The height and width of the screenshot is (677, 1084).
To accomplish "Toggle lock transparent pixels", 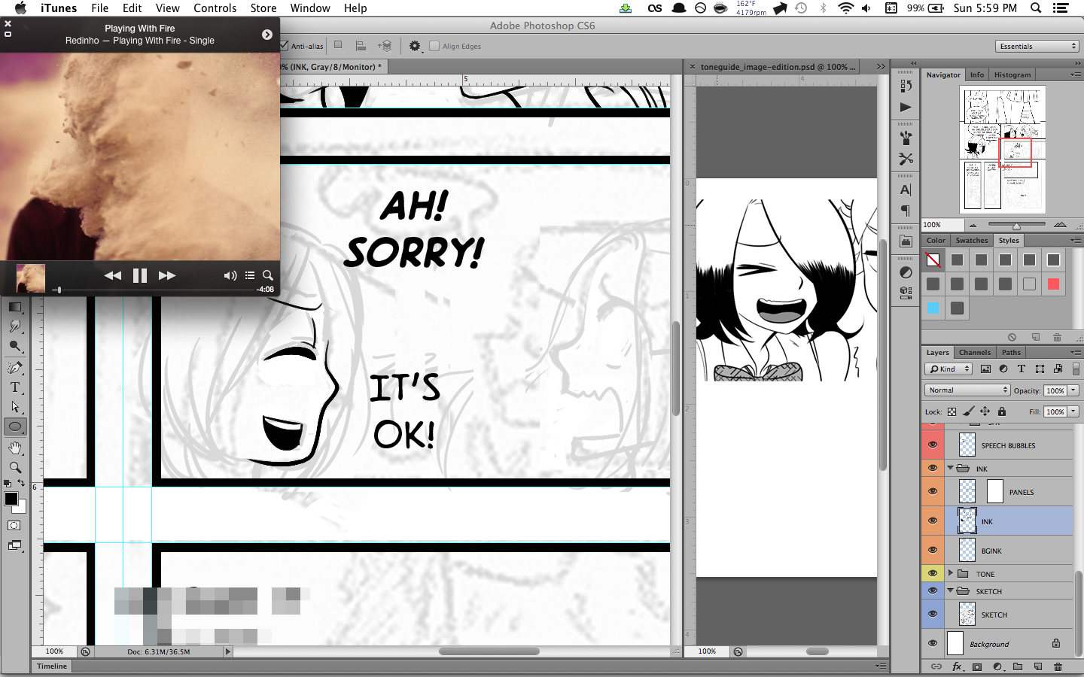I will [952, 411].
